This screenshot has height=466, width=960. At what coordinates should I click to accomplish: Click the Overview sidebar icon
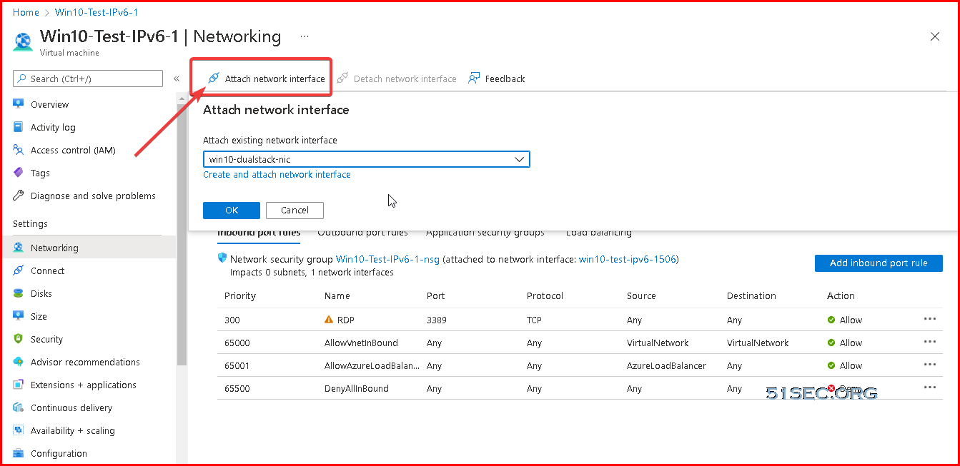click(x=19, y=104)
